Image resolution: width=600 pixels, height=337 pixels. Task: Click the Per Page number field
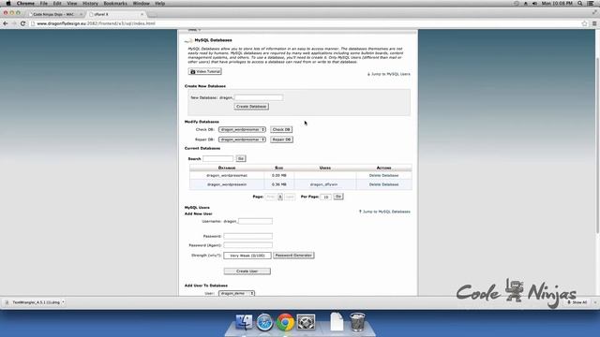325,197
